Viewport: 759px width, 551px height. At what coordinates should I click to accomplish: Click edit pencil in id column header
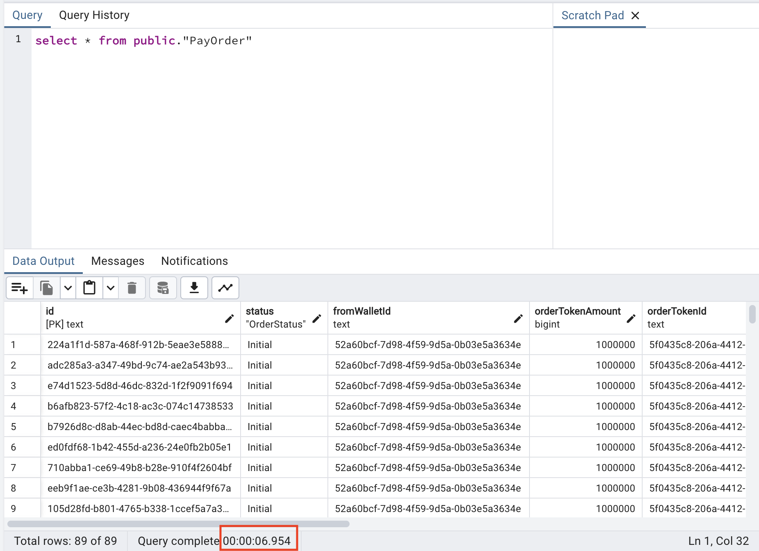pyautogui.click(x=230, y=319)
